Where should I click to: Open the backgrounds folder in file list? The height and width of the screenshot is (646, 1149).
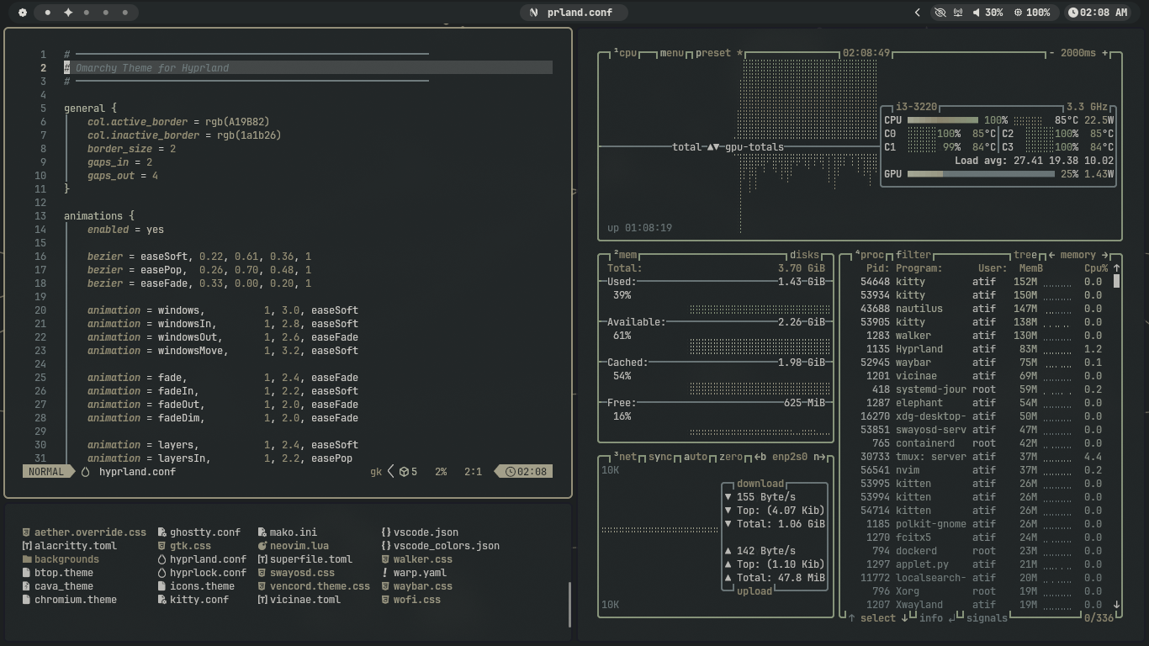pos(61,559)
